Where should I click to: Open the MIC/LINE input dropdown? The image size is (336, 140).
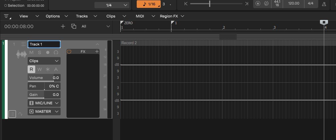44,103
